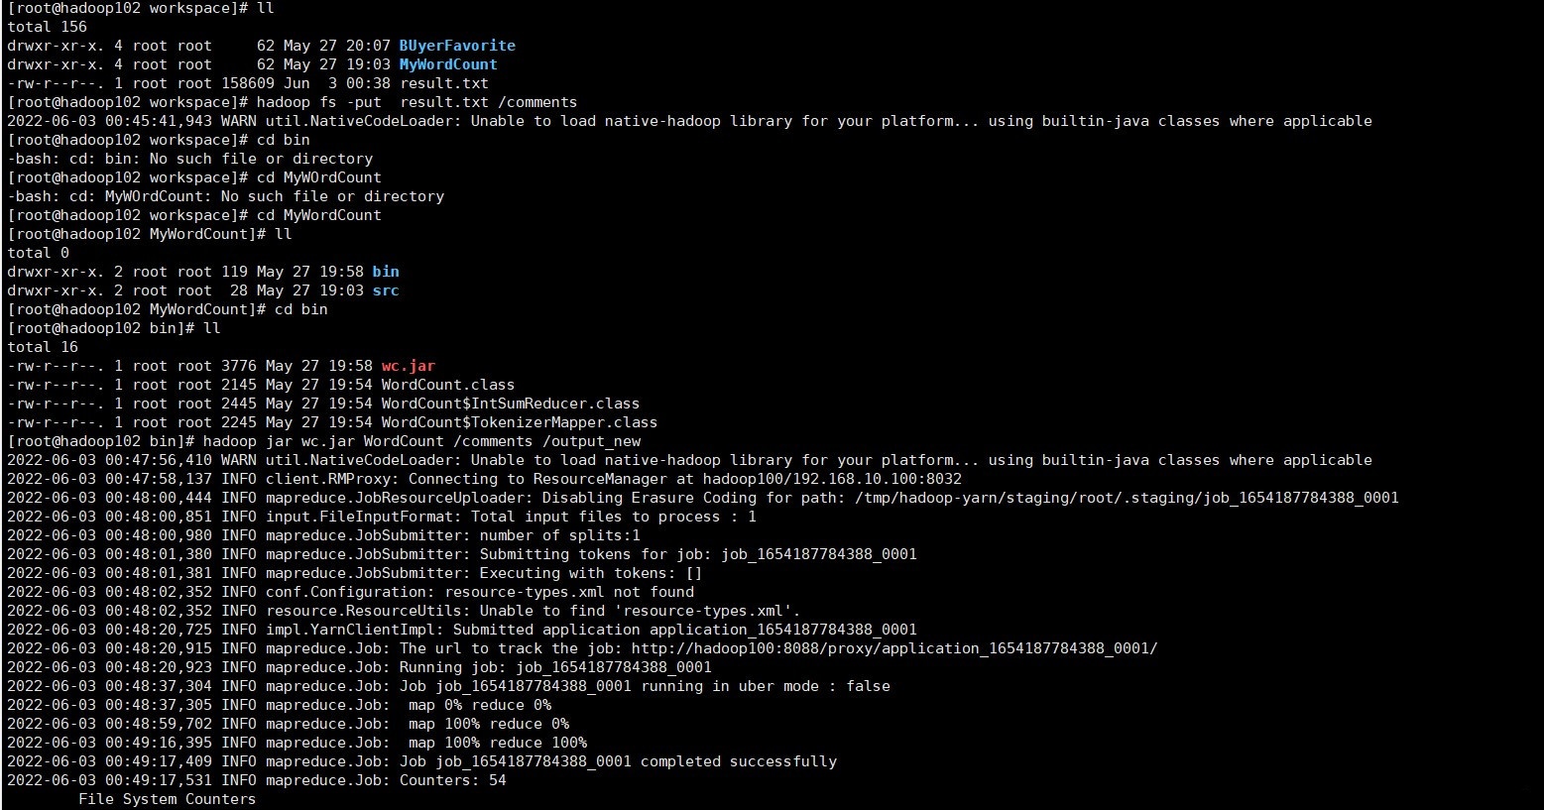Click the 'map 100% reduce 100%' progress line

[498, 743]
